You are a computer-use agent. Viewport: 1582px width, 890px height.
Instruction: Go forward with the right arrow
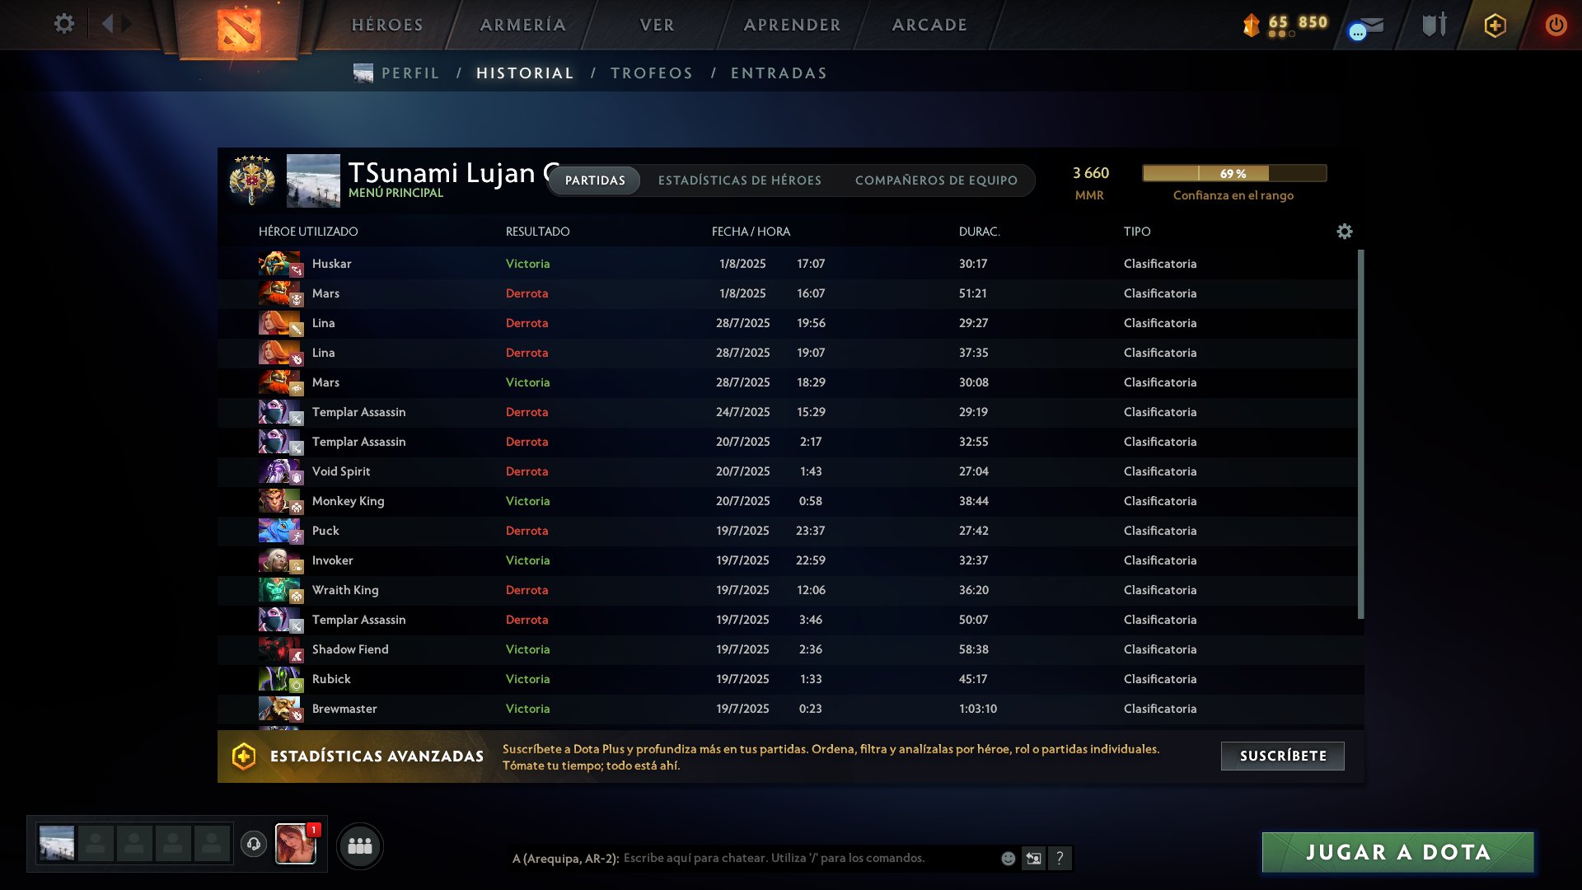[126, 24]
